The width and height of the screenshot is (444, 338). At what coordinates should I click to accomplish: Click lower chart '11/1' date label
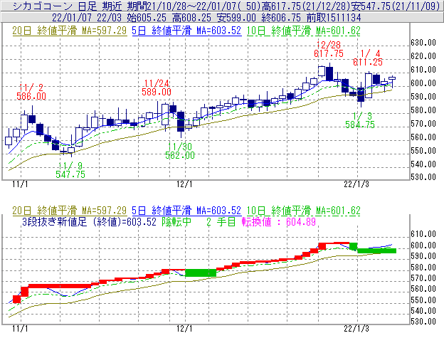[x=20, y=329]
